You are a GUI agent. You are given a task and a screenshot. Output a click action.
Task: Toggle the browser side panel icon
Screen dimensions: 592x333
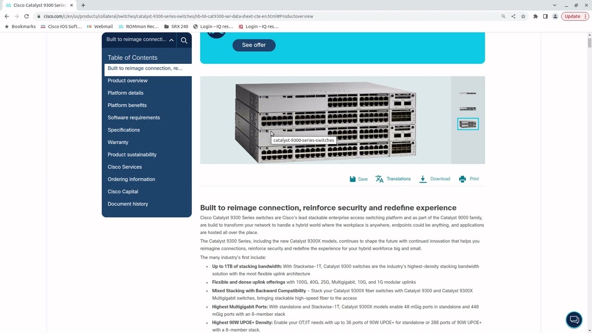pyautogui.click(x=545, y=16)
